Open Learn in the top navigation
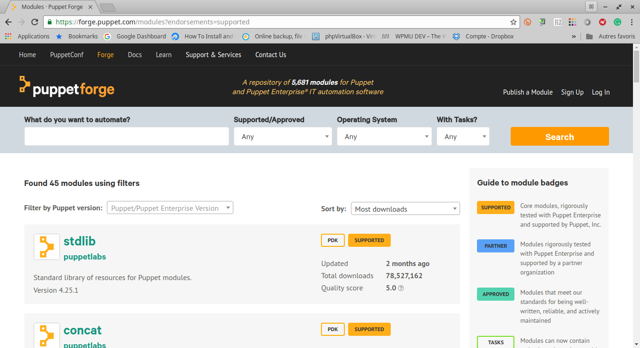 pos(164,55)
